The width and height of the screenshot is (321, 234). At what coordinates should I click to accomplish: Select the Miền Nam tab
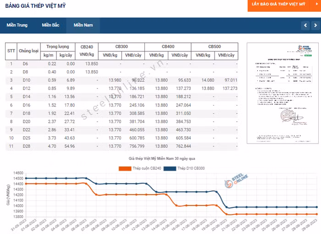[x=83, y=25]
